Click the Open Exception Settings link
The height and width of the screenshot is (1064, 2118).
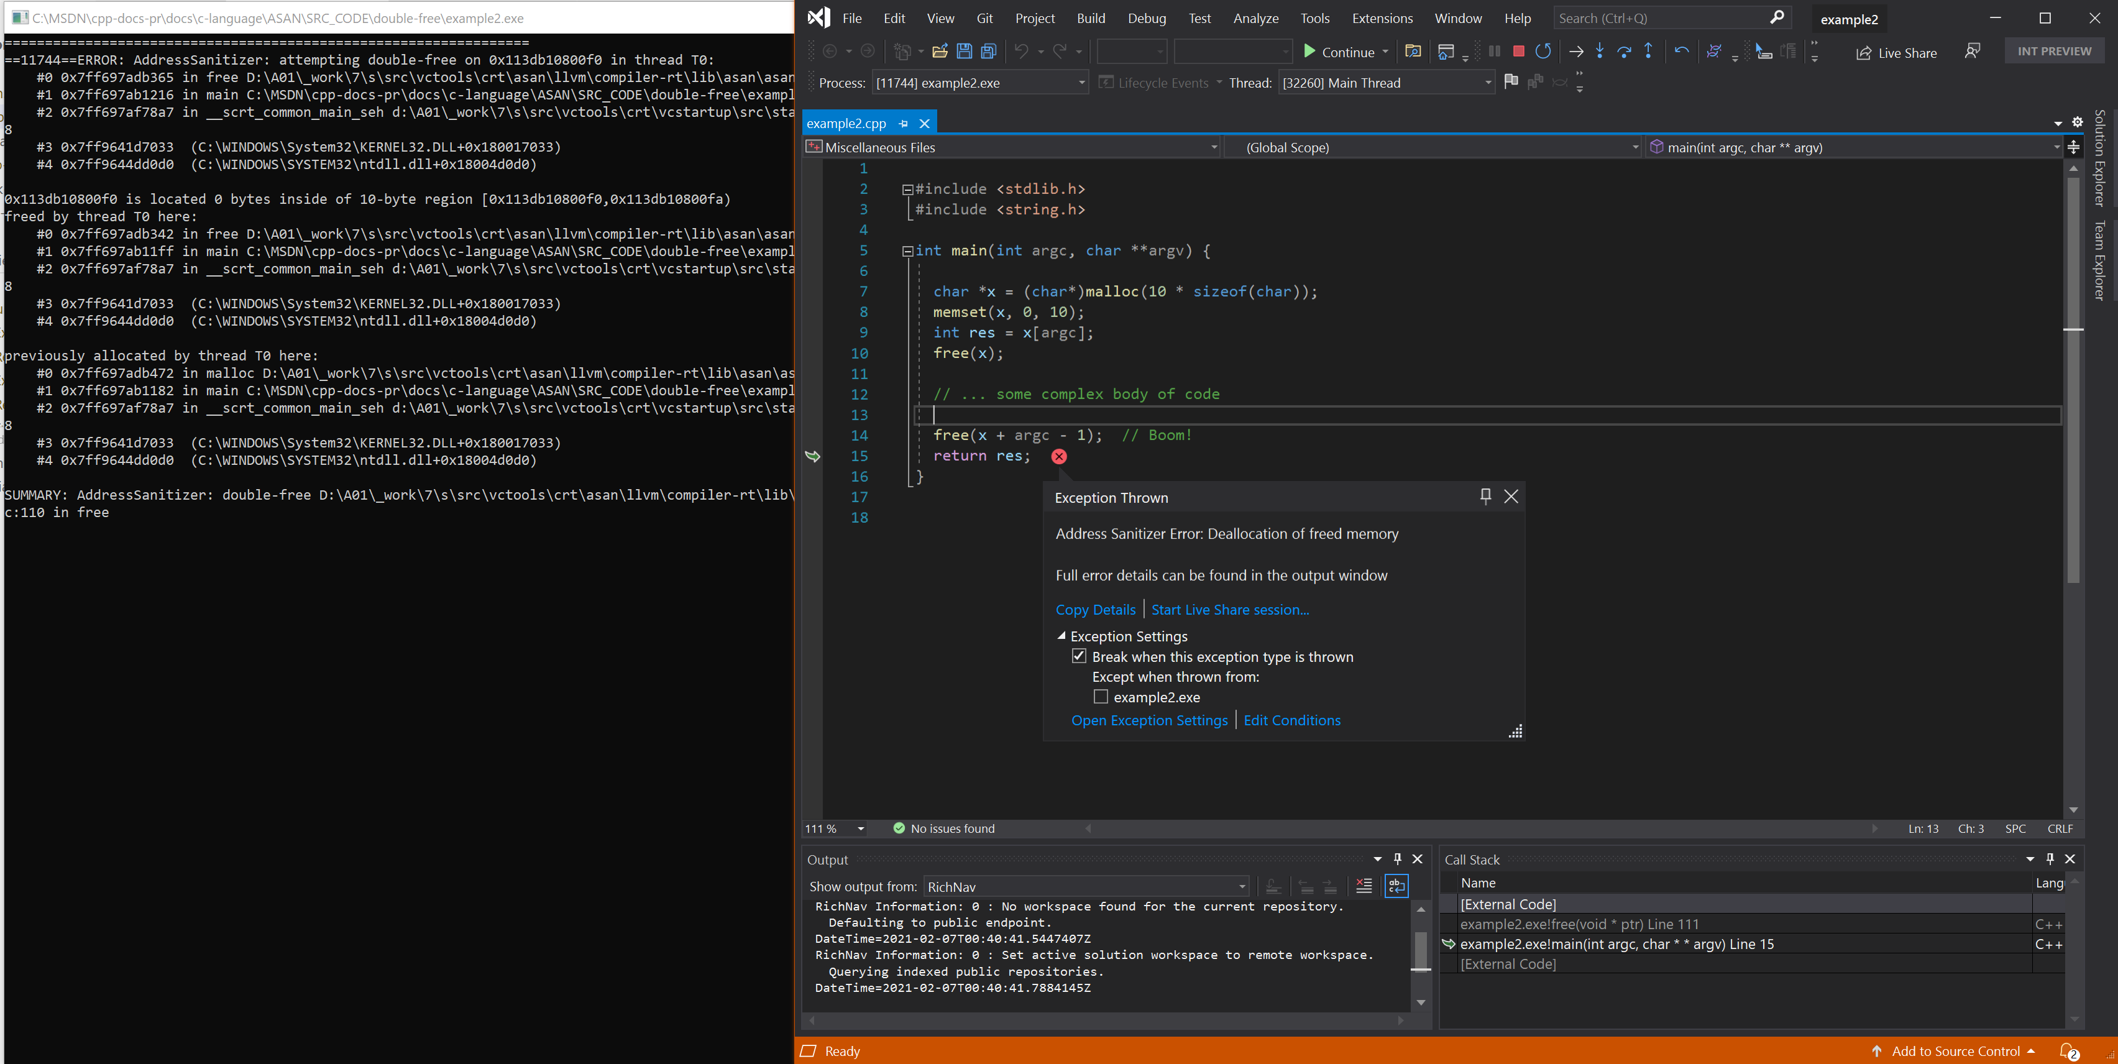point(1148,719)
